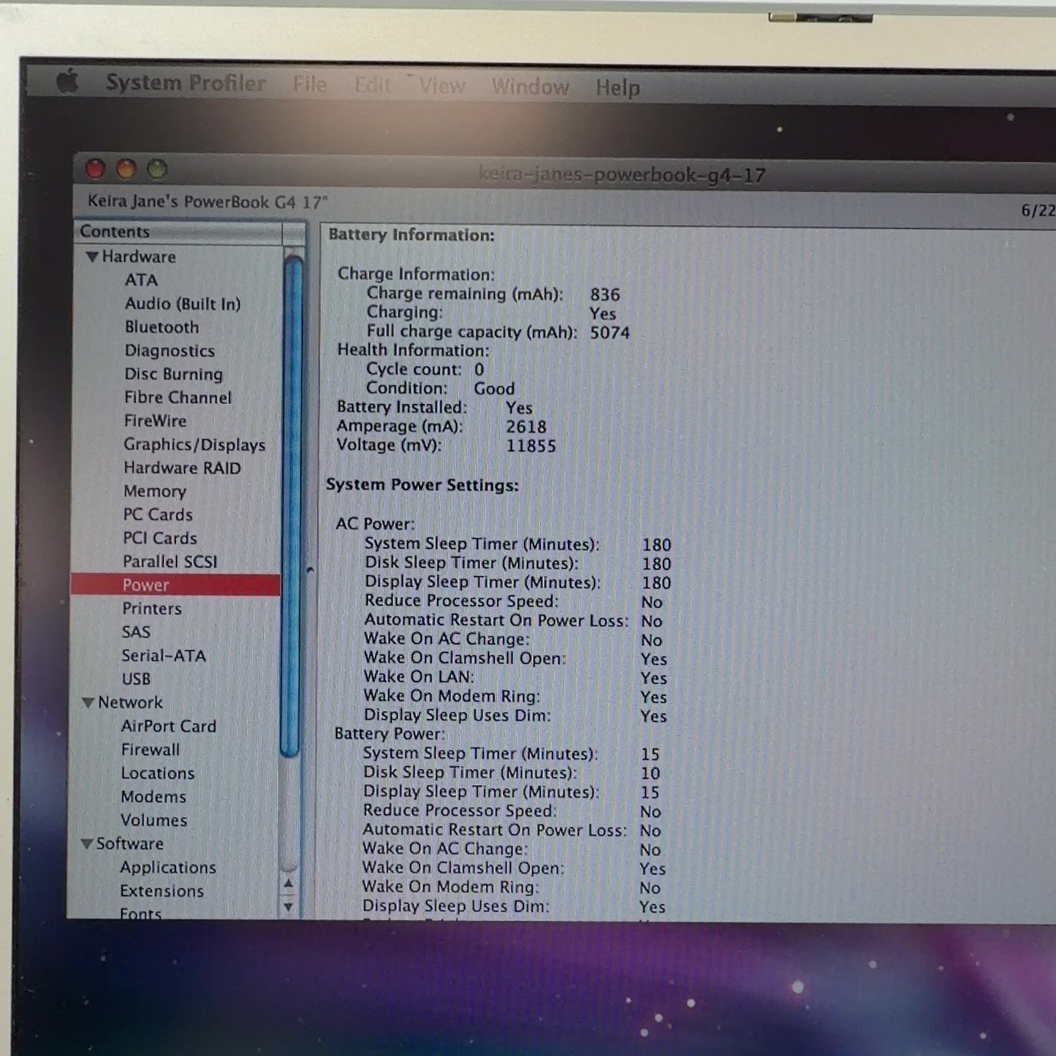Open the View menu
Image resolution: width=1056 pixels, height=1056 pixels.
(x=441, y=86)
